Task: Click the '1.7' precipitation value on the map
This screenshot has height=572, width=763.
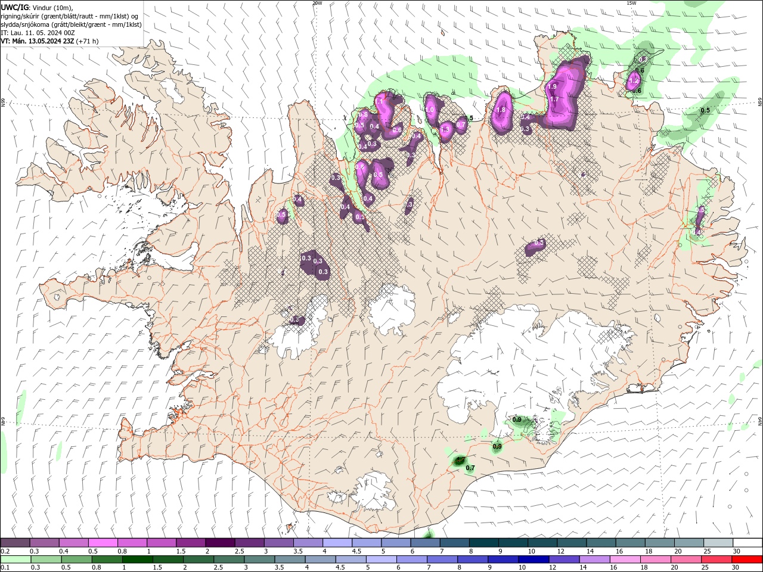Action: point(554,100)
